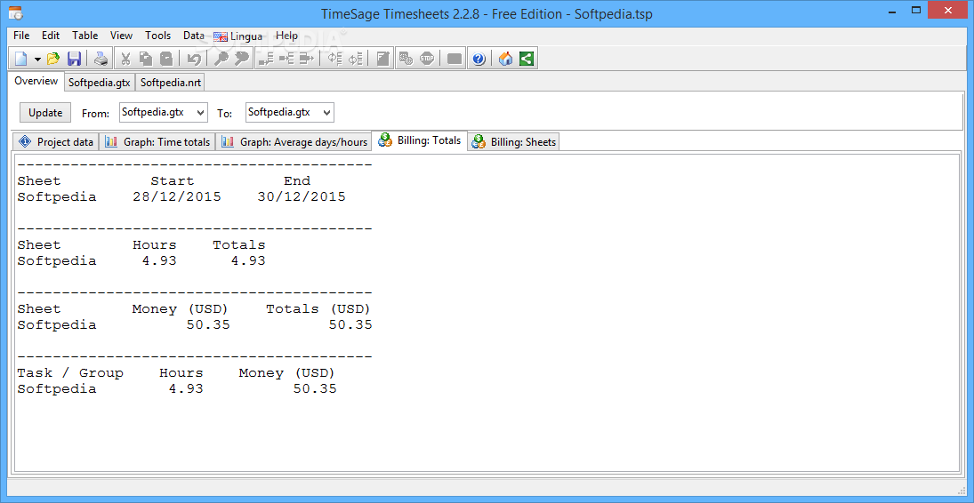Click the Find Next double magnifier icon
974x503 pixels.
point(241,59)
